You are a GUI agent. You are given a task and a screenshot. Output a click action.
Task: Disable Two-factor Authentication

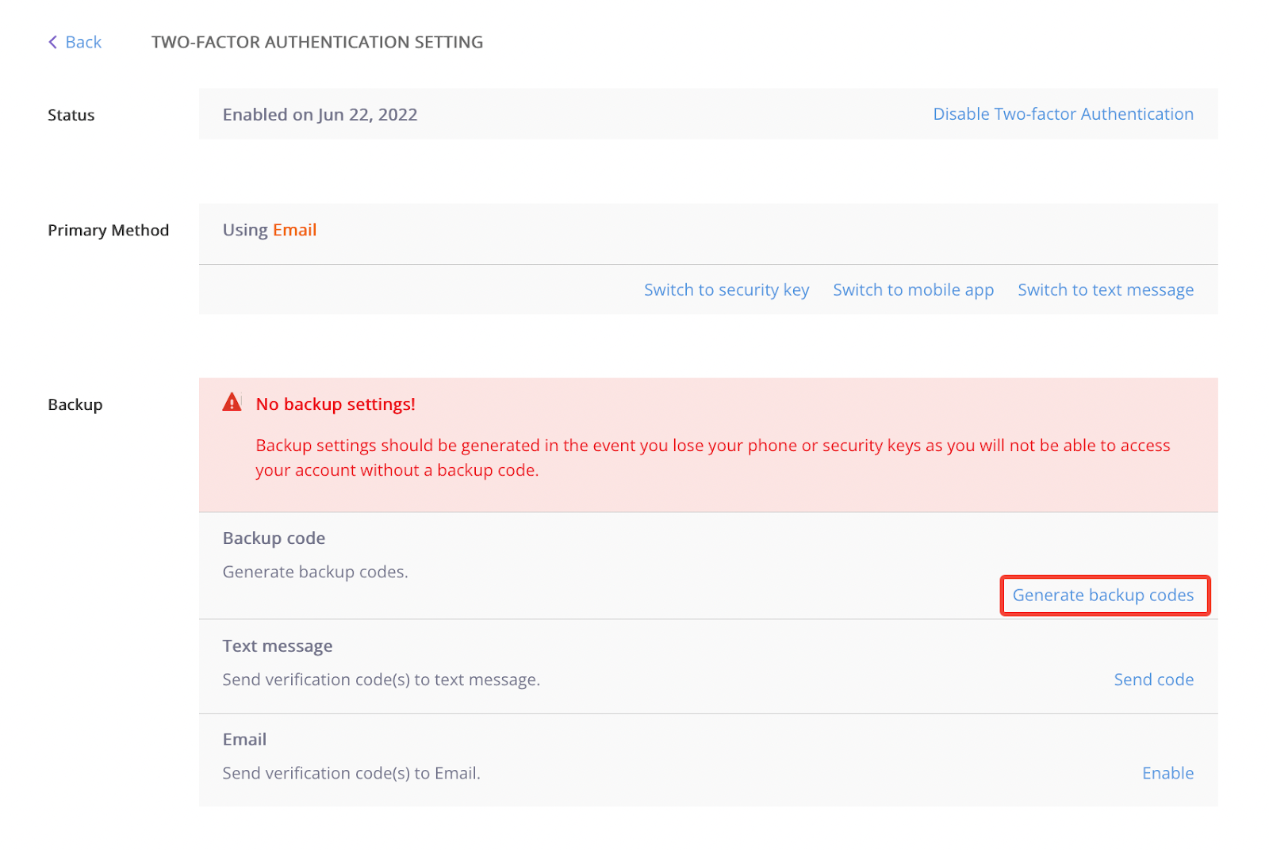(1062, 114)
